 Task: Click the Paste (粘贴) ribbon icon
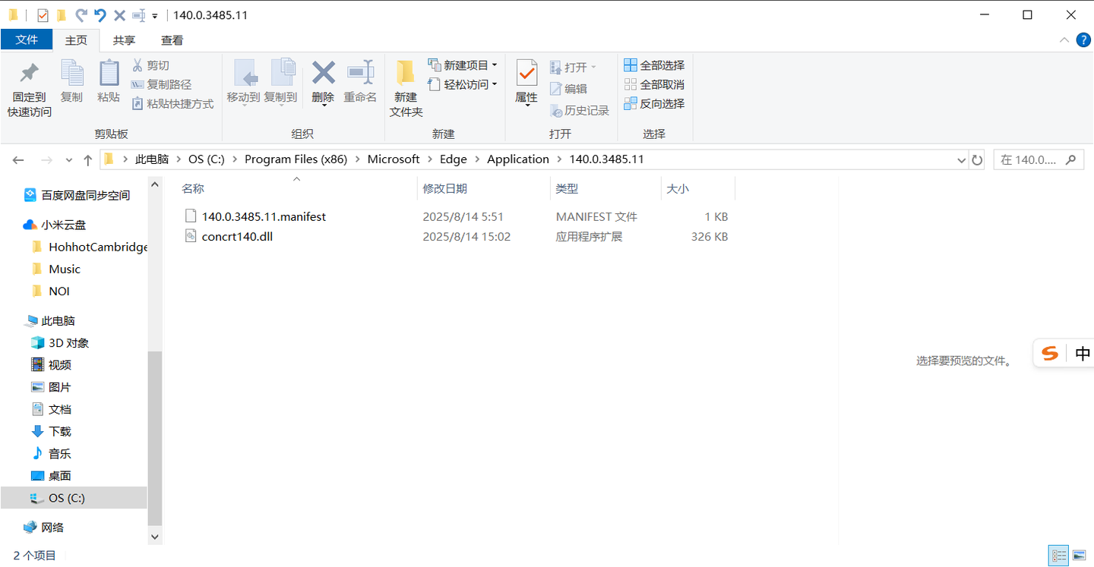click(x=109, y=81)
